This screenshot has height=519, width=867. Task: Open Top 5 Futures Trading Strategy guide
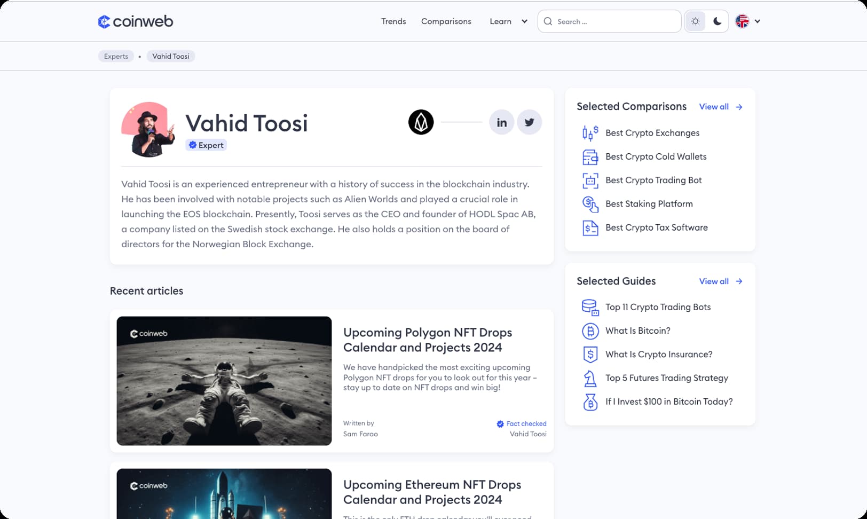(x=667, y=378)
